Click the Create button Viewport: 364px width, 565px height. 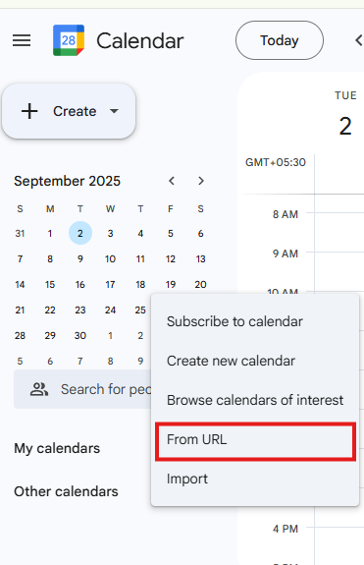tap(69, 111)
